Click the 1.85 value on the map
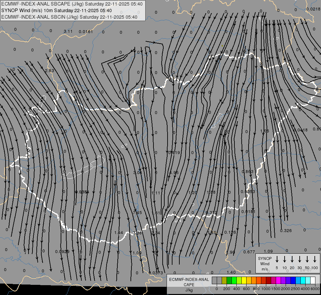 (x=212, y=233)
